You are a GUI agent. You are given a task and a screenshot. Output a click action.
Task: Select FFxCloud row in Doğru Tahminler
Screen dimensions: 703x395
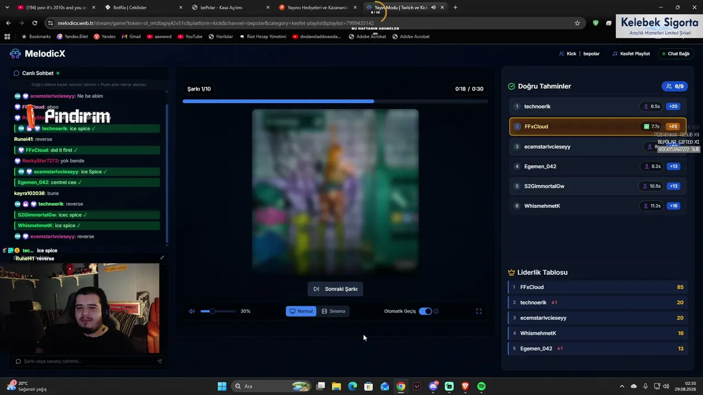click(x=598, y=126)
